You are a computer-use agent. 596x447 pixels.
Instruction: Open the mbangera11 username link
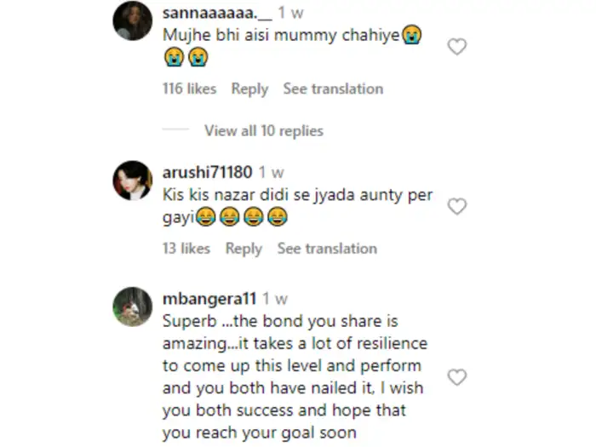[x=208, y=299]
